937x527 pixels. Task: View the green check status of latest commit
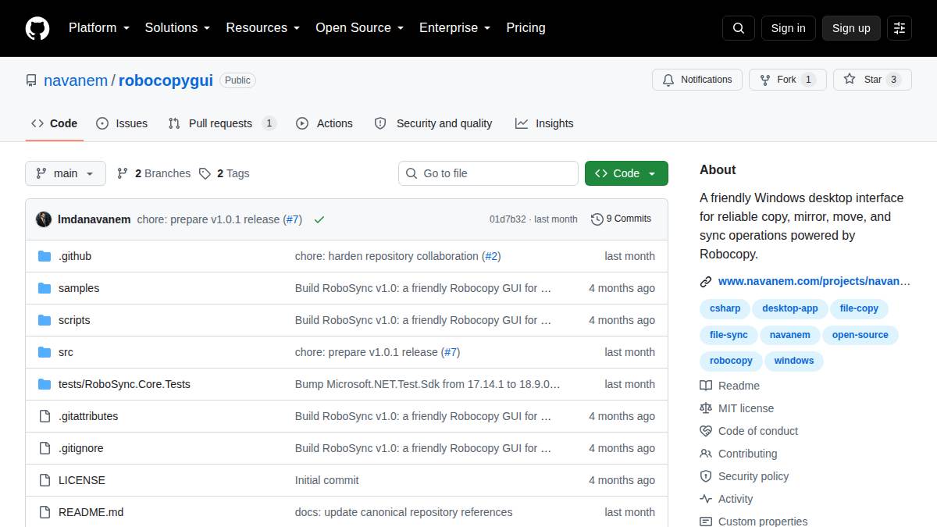[x=319, y=219]
